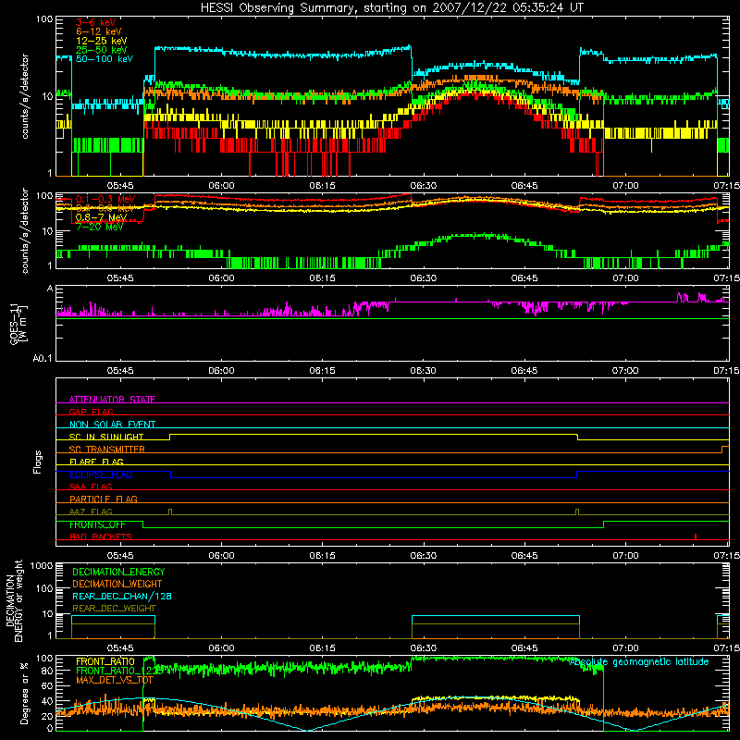Viewport: 740px width, 740px height.
Task: Click the REAR_DEC_CHAN/128 legend label
Action: click(x=122, y=596)
